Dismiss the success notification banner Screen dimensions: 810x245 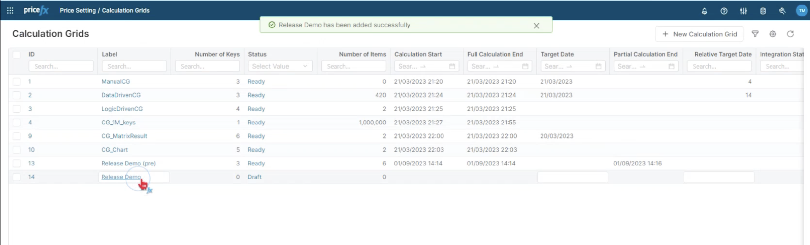[536, 26]
